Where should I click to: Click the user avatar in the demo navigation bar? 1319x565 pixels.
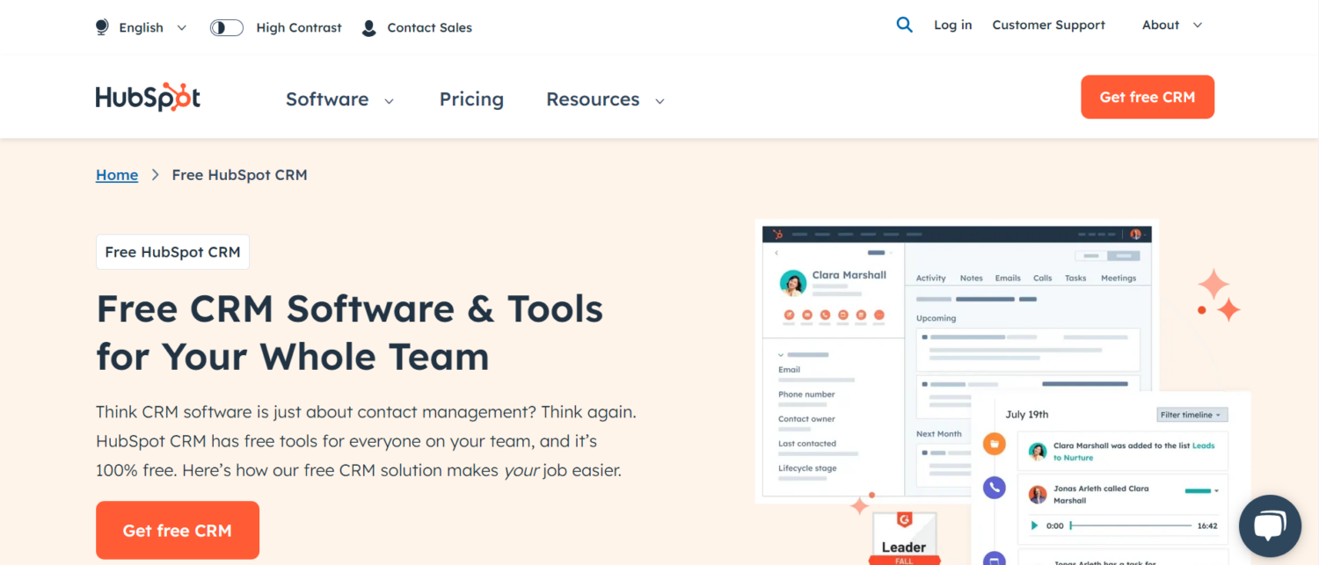click(x=1134, y=234)
